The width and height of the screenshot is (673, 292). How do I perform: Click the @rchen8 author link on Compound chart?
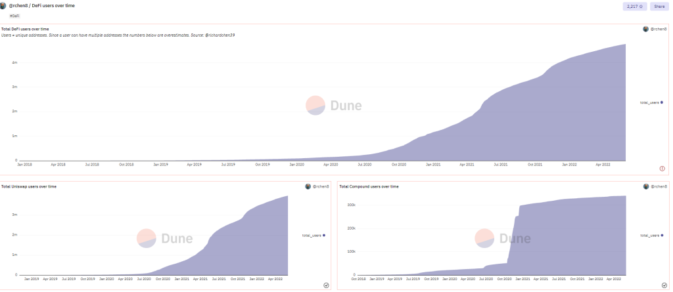pyautogui.click(x=659, y=186)
